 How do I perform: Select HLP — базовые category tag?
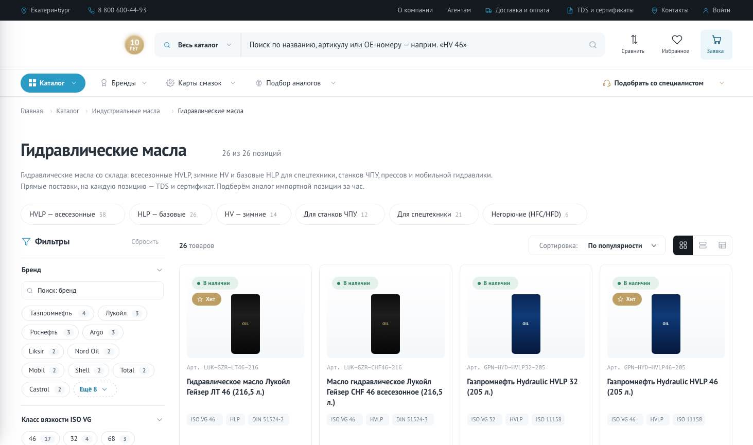pos(170,214)
